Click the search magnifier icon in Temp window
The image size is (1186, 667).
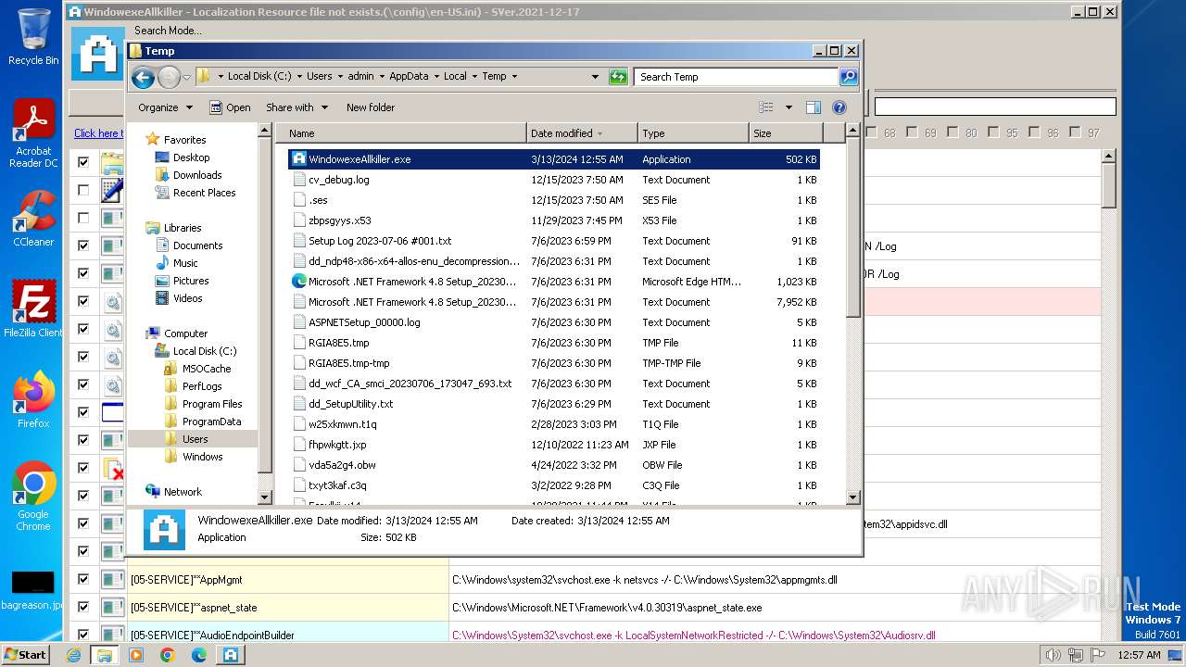pyautogui.click(x=849, y=77)
